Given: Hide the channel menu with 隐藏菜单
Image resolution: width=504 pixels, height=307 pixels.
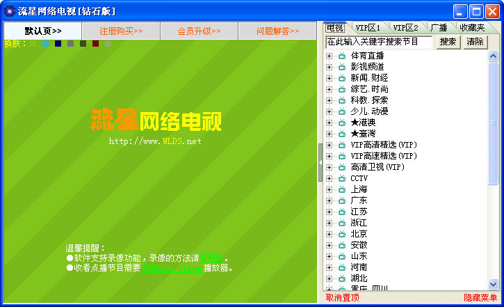Looking at the screenshot, I should coord(480,298).
